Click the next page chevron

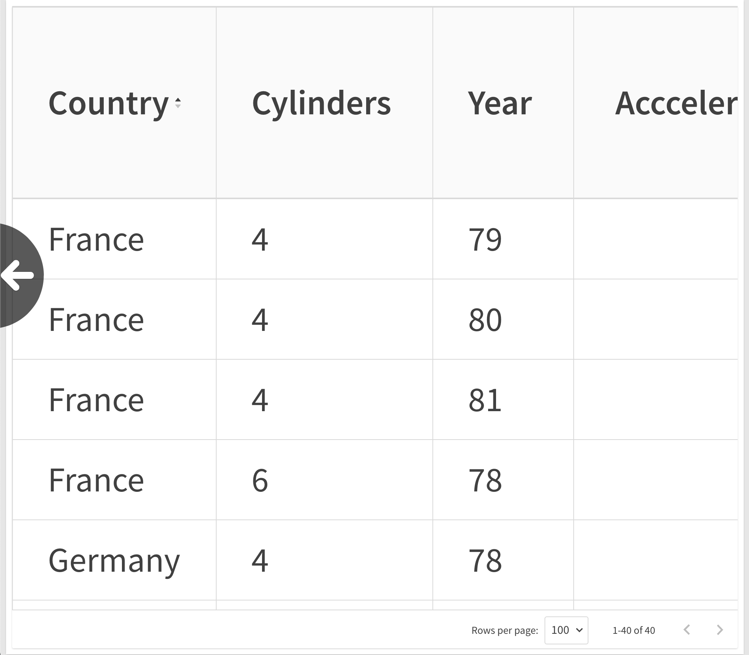pyautogui.click(x=720, y=630)
